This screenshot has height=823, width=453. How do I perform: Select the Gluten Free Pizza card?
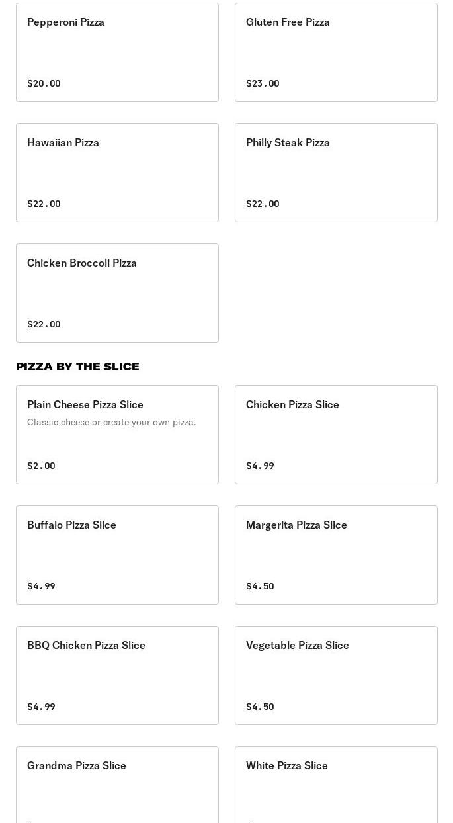[336, 52]
